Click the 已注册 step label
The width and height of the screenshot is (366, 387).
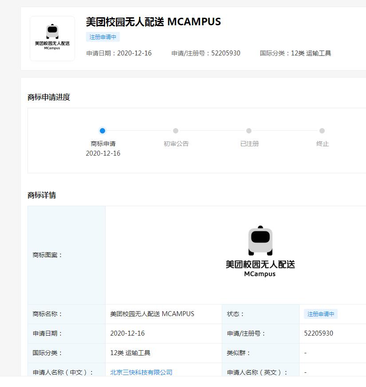pyautogui.click(x=249, y=144)
